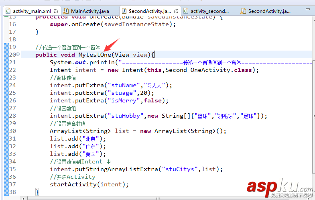
Task: Click line number 28 in the gutter
Action: 12,116
